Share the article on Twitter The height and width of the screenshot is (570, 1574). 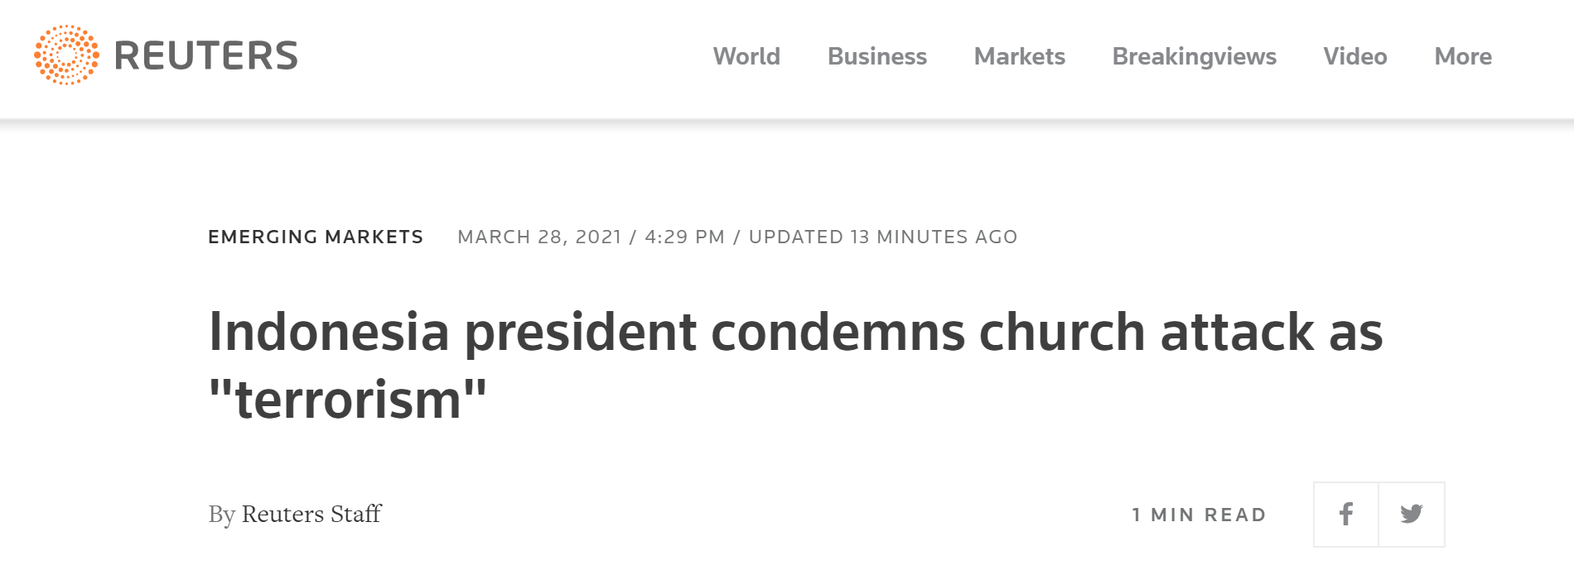tap(1412, 515)
